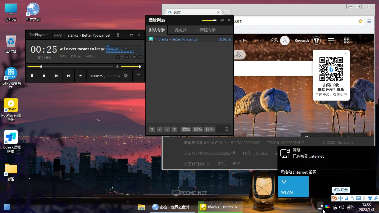Open File Explorer from taskbar
379x213 pixels.
coord(142,207)
